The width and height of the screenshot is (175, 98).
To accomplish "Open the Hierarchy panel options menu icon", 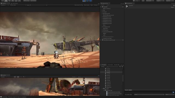I will coord(123,4).
